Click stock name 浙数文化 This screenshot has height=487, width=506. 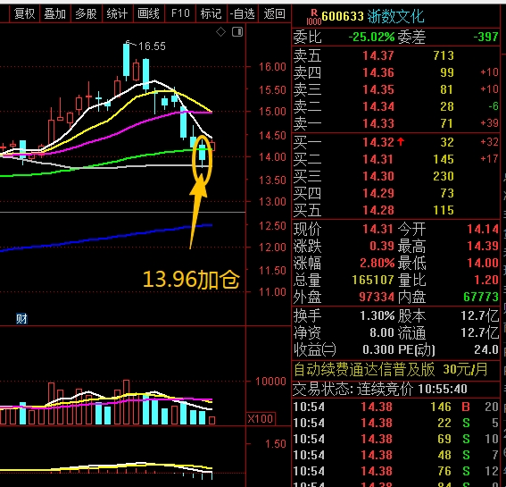pyautogui.click(x=396, y=16)
